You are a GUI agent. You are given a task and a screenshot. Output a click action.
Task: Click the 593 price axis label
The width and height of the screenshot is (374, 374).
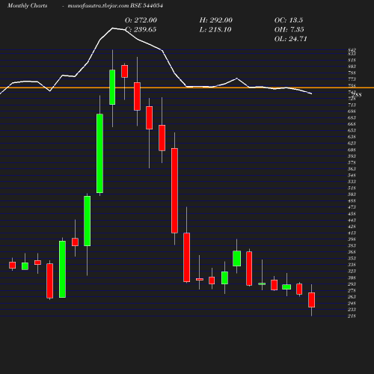352,156
